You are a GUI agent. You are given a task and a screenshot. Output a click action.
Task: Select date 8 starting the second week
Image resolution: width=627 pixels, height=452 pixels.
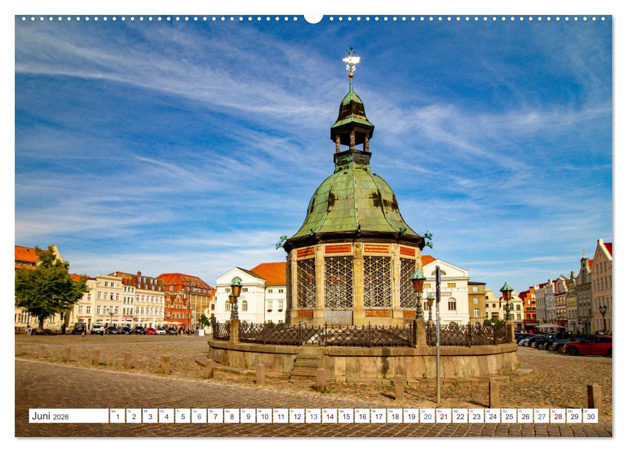point(232,416)
